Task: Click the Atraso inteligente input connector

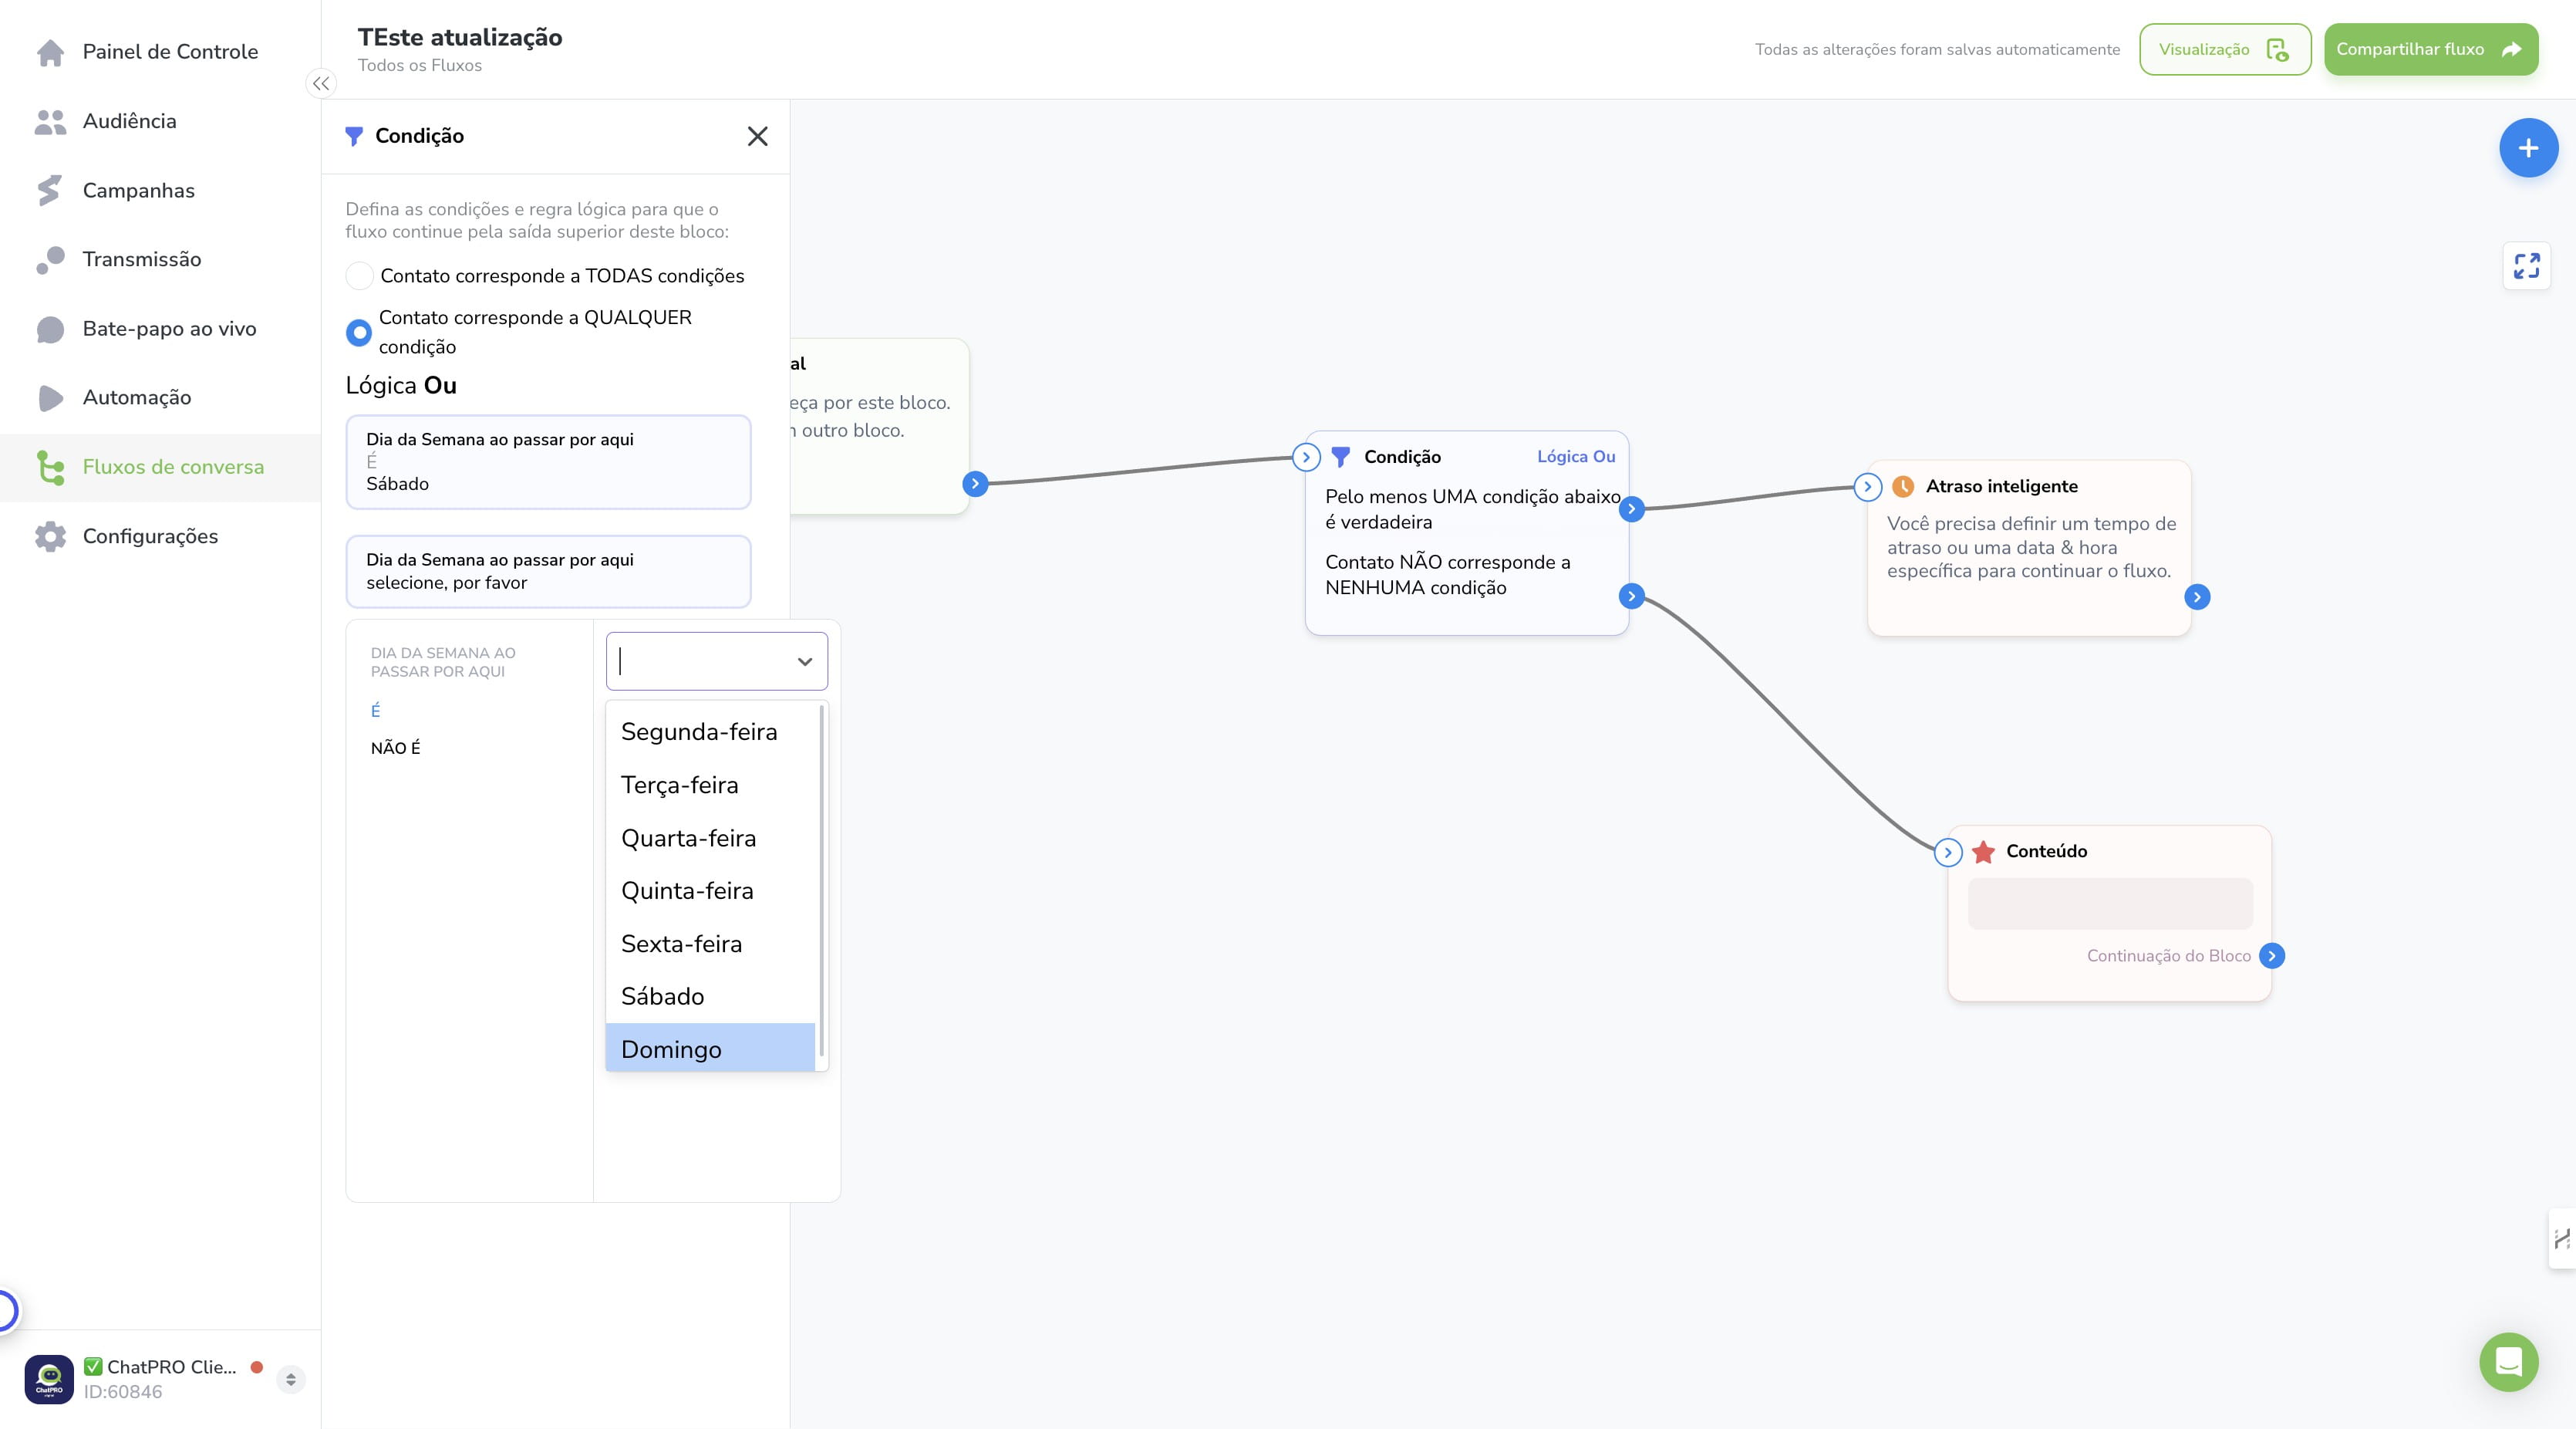Action: (1868, 488)
